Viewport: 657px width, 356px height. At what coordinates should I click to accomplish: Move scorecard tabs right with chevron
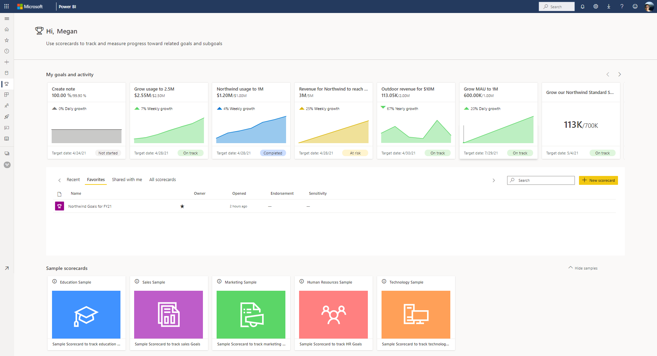(493, 180)
